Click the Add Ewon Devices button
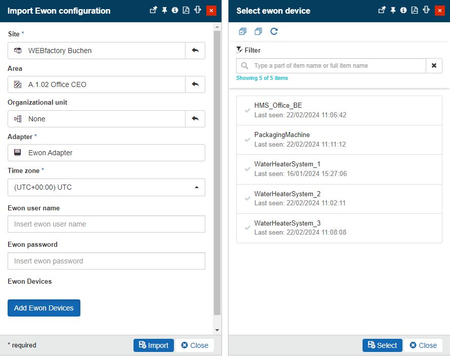This screenshot has width=450, height=356. [x=44, y=308]
